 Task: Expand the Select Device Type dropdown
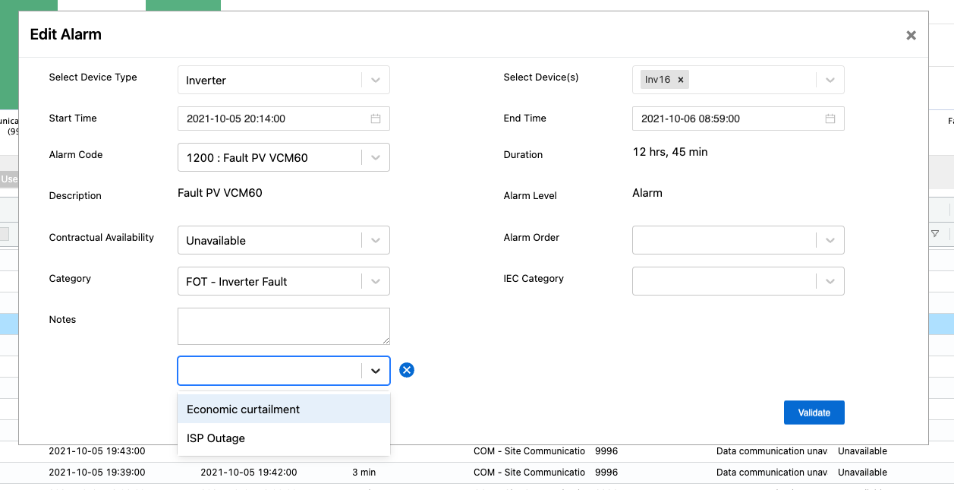376,80
